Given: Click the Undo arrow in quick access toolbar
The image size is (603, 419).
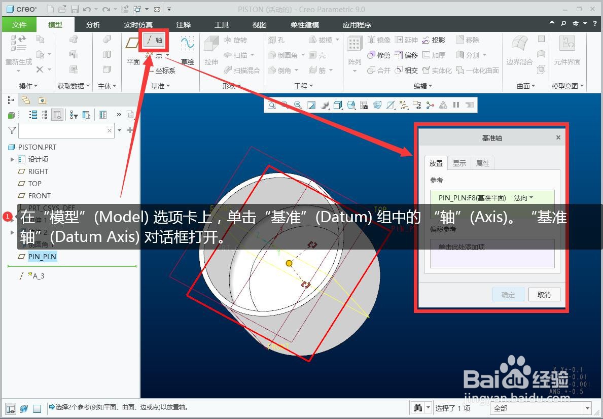Looking at the screenshot, I should point(87,9).
